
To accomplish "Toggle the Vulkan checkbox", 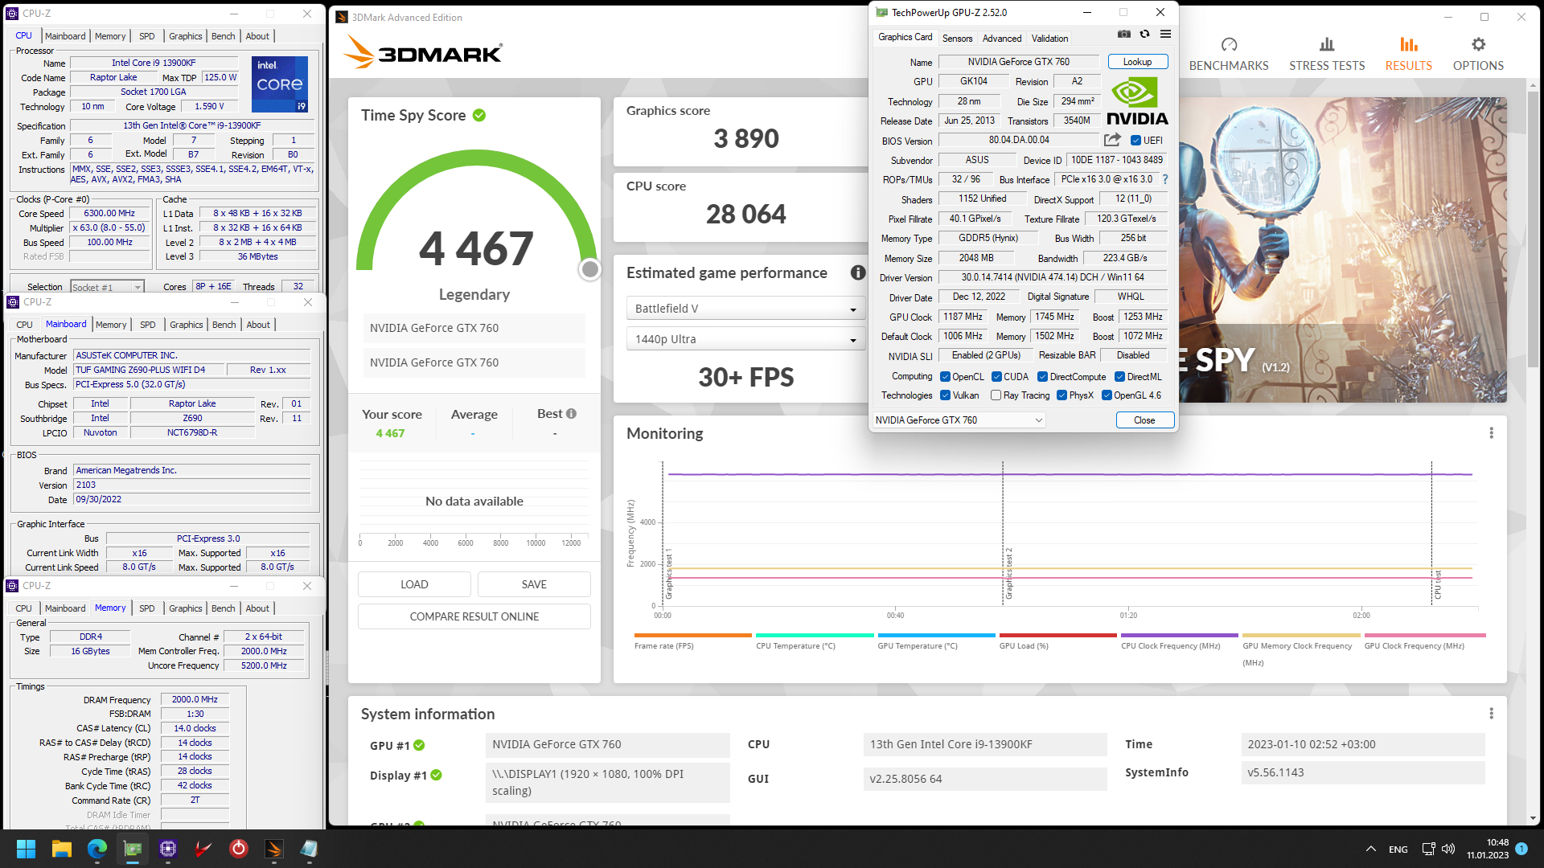I will point(946,395).
